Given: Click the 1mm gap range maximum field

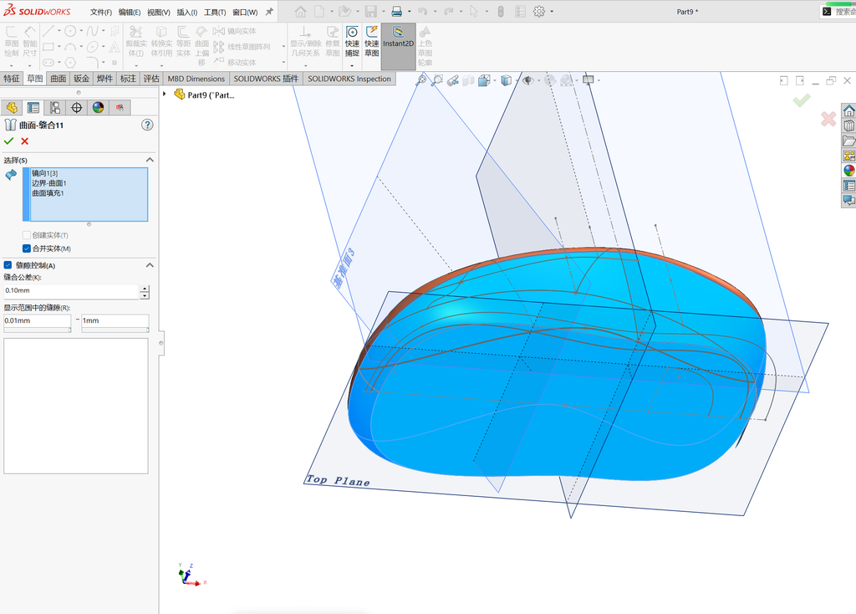Looking at the screenshot, I should coord(115,321).
